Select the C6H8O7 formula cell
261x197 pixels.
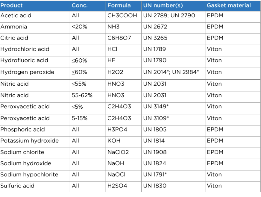pos(124,39)
